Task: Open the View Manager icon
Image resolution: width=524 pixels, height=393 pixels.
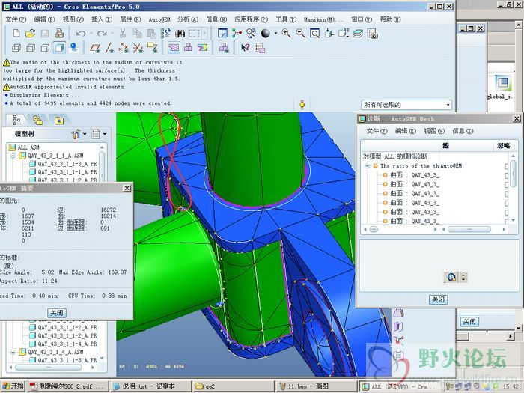Action: pyautogui.click(x=372, y=33)
